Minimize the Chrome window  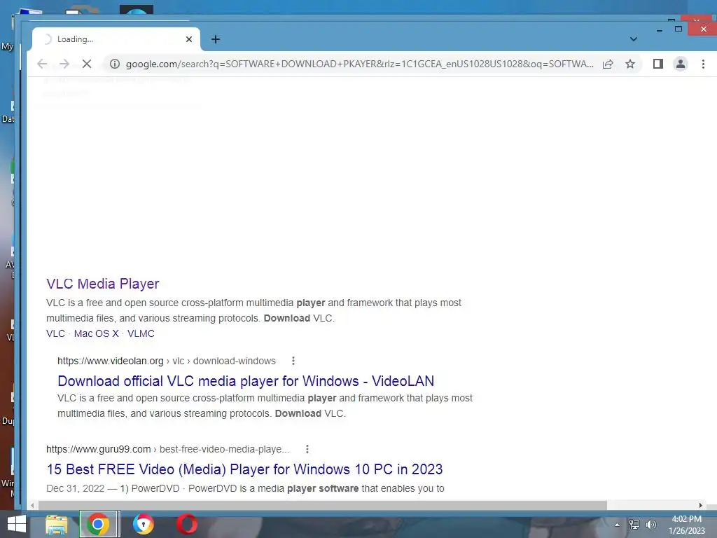[660, 29]
